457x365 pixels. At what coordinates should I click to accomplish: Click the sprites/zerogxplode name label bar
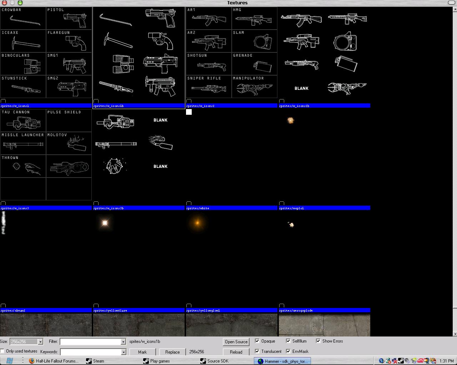[325, 310]
